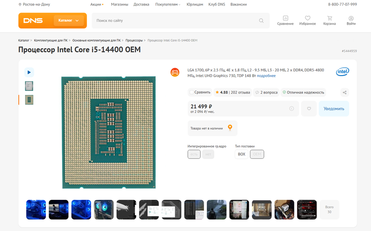Open the Доставка menu item
Screen dimensions: 371x231
point(141,4)
